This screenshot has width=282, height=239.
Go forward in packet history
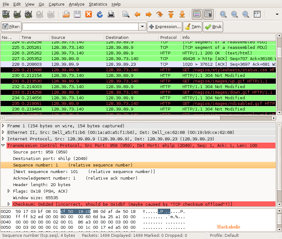point(148,14)
